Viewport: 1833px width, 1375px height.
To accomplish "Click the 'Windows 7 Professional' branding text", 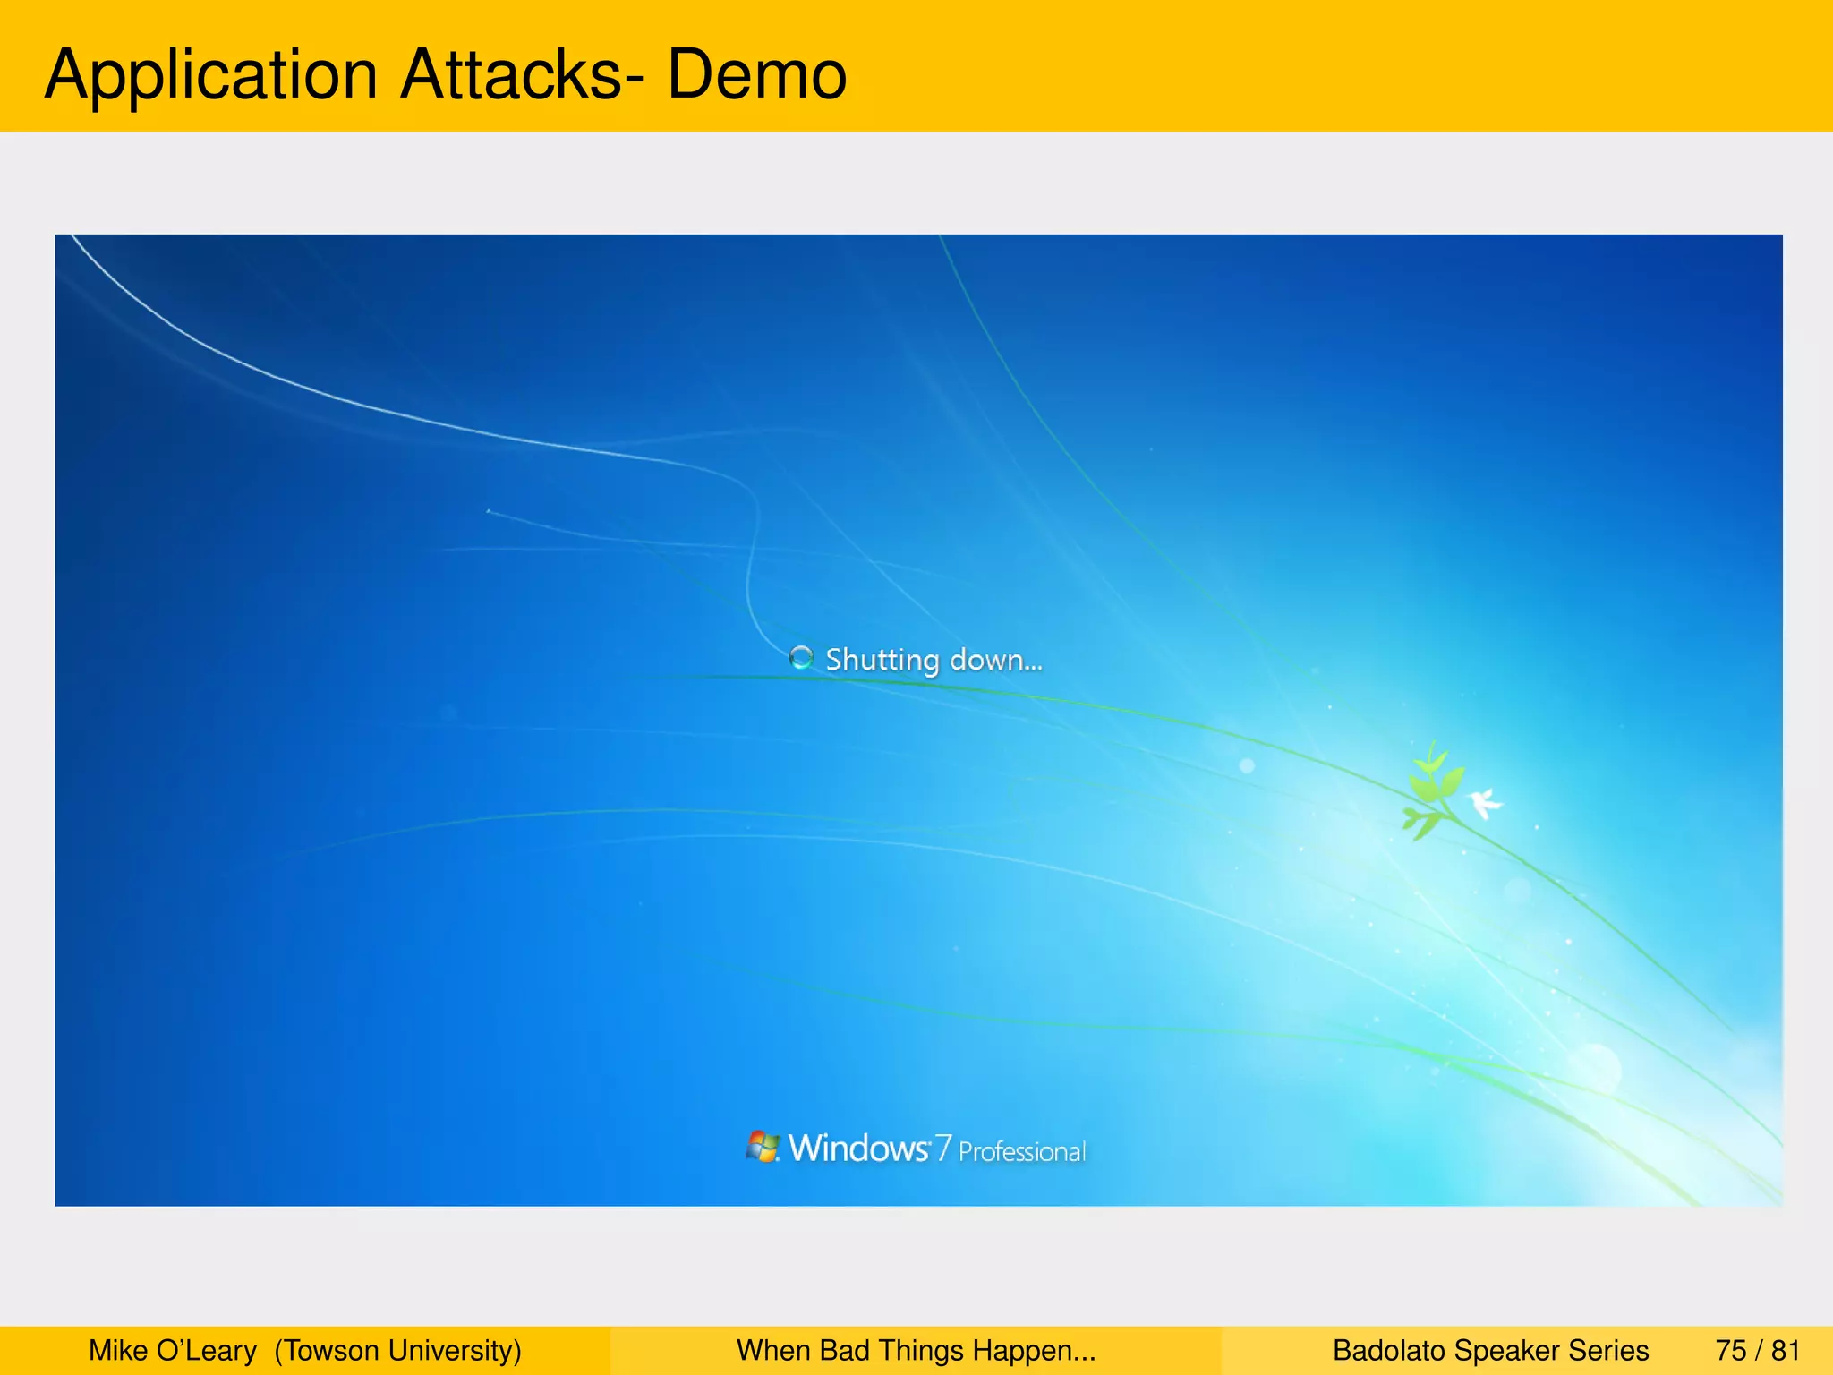I will click(x=937, y=1149).
